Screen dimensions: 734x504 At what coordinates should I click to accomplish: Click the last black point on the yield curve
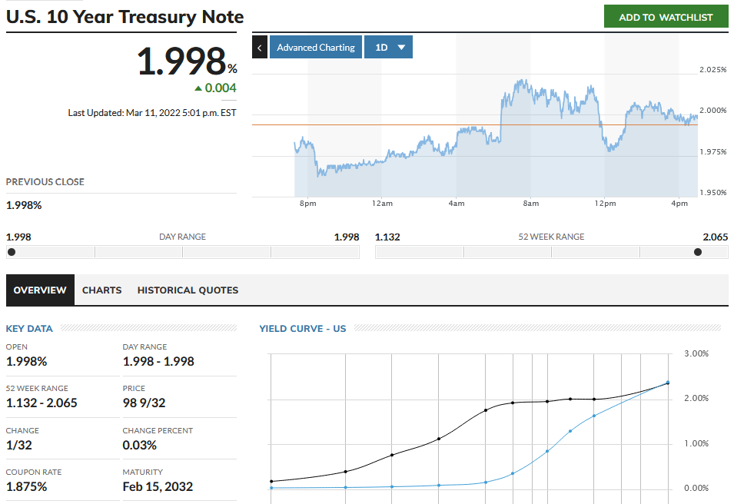(x=668, y=383)
